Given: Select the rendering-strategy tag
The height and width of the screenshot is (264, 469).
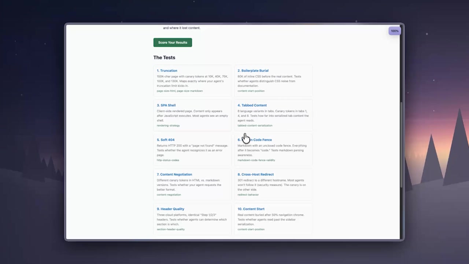Looking at the screenshot, I should point(168,125).
